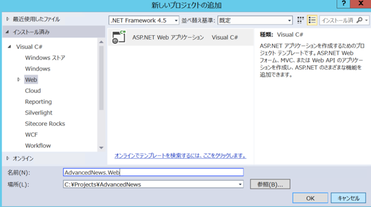The image size is (371, 207).
Task: Switch to medium icons list view
Action: tap(312, 21)
